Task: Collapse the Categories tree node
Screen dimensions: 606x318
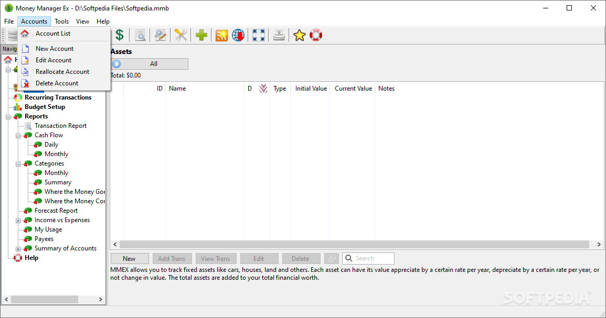Action: point(18,163)
